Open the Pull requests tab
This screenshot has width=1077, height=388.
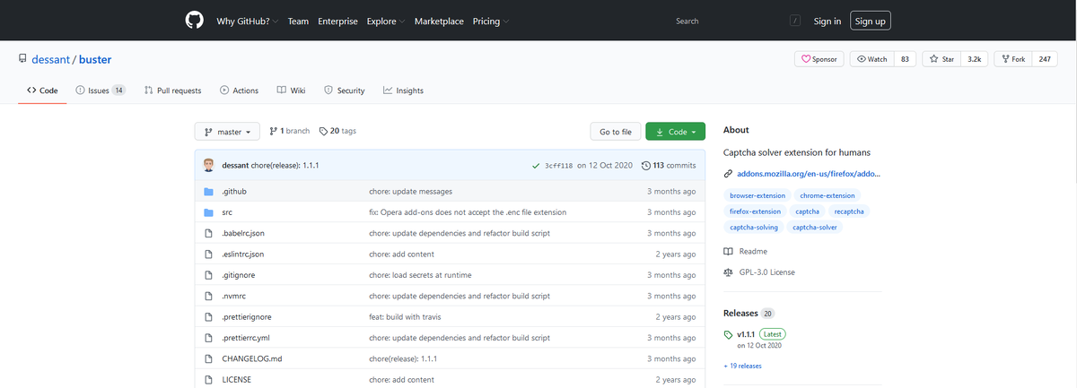pyautogui.click(x=172, y=91)
